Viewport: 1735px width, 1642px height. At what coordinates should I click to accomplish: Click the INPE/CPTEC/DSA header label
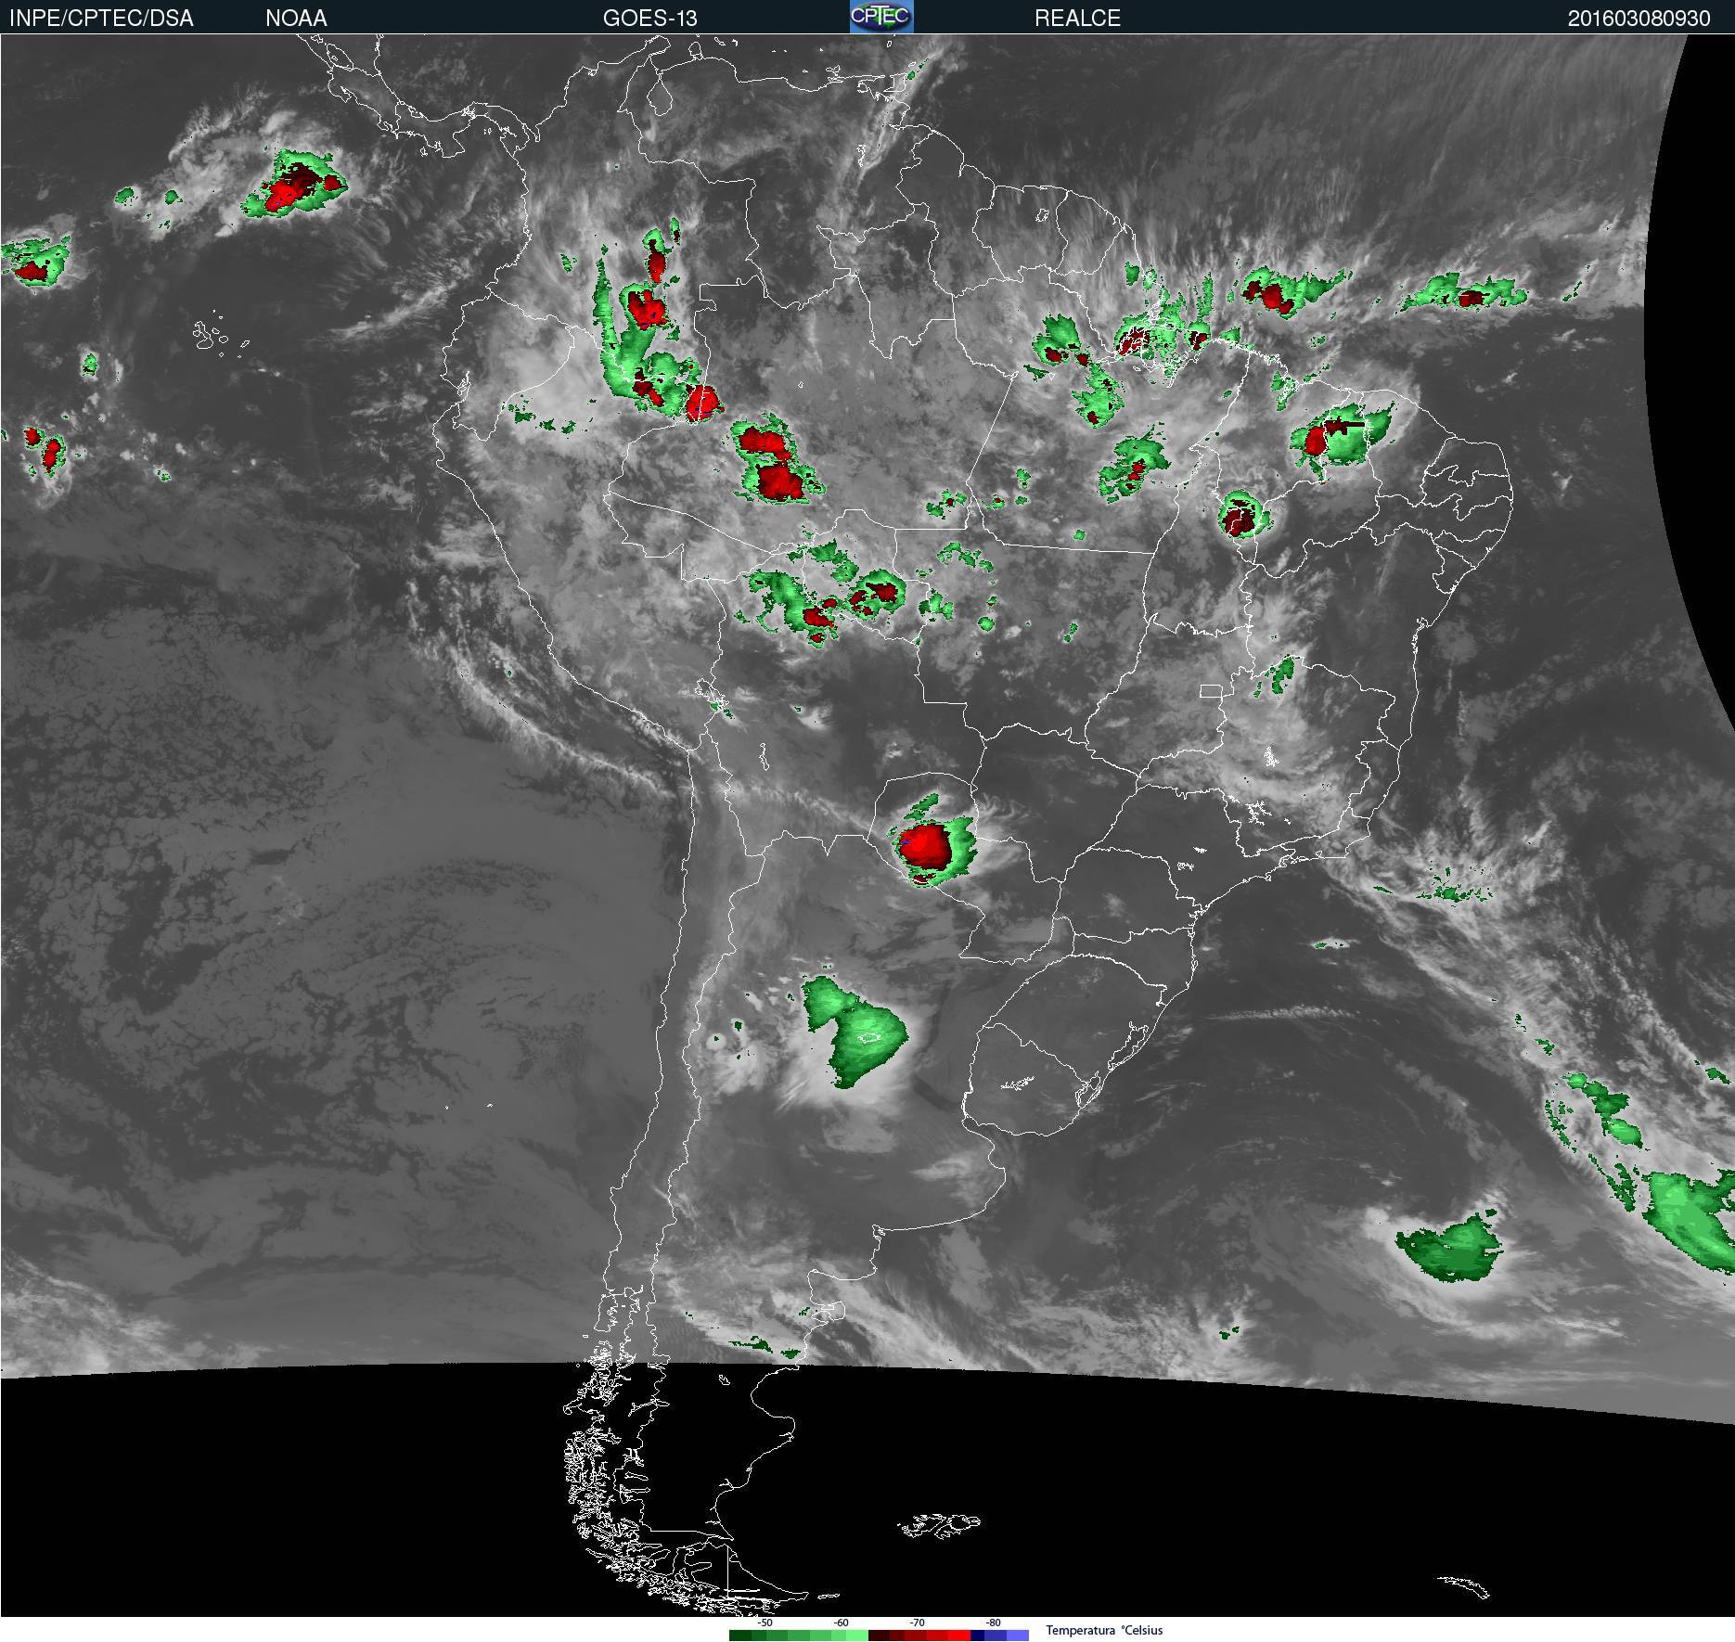pos(101,19)
